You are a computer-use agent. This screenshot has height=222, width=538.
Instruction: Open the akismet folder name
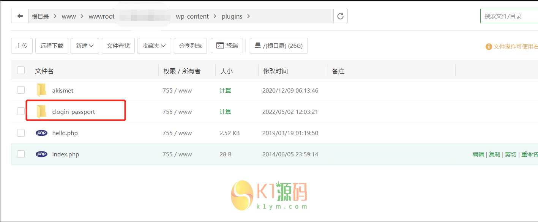click(x=63, y=90)
